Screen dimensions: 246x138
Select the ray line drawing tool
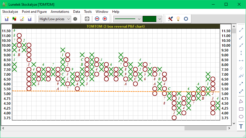pos(241,38)
